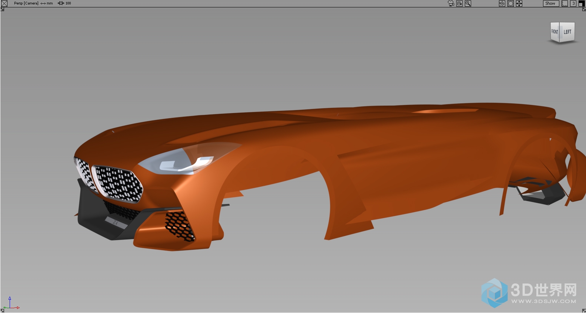Viewport: 586px width, 313px height.
Task: Click the bottom-right corner resize arrow icon
Action: [x=584, y=311]
